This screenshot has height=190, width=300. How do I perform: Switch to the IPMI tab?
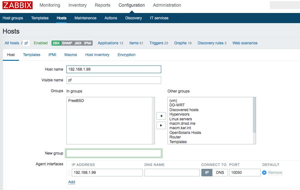[x=52, y=55]
